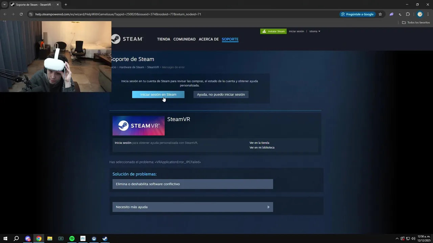Open the SOPORTE menu item
433x243 pixels.
pos(230,39)
